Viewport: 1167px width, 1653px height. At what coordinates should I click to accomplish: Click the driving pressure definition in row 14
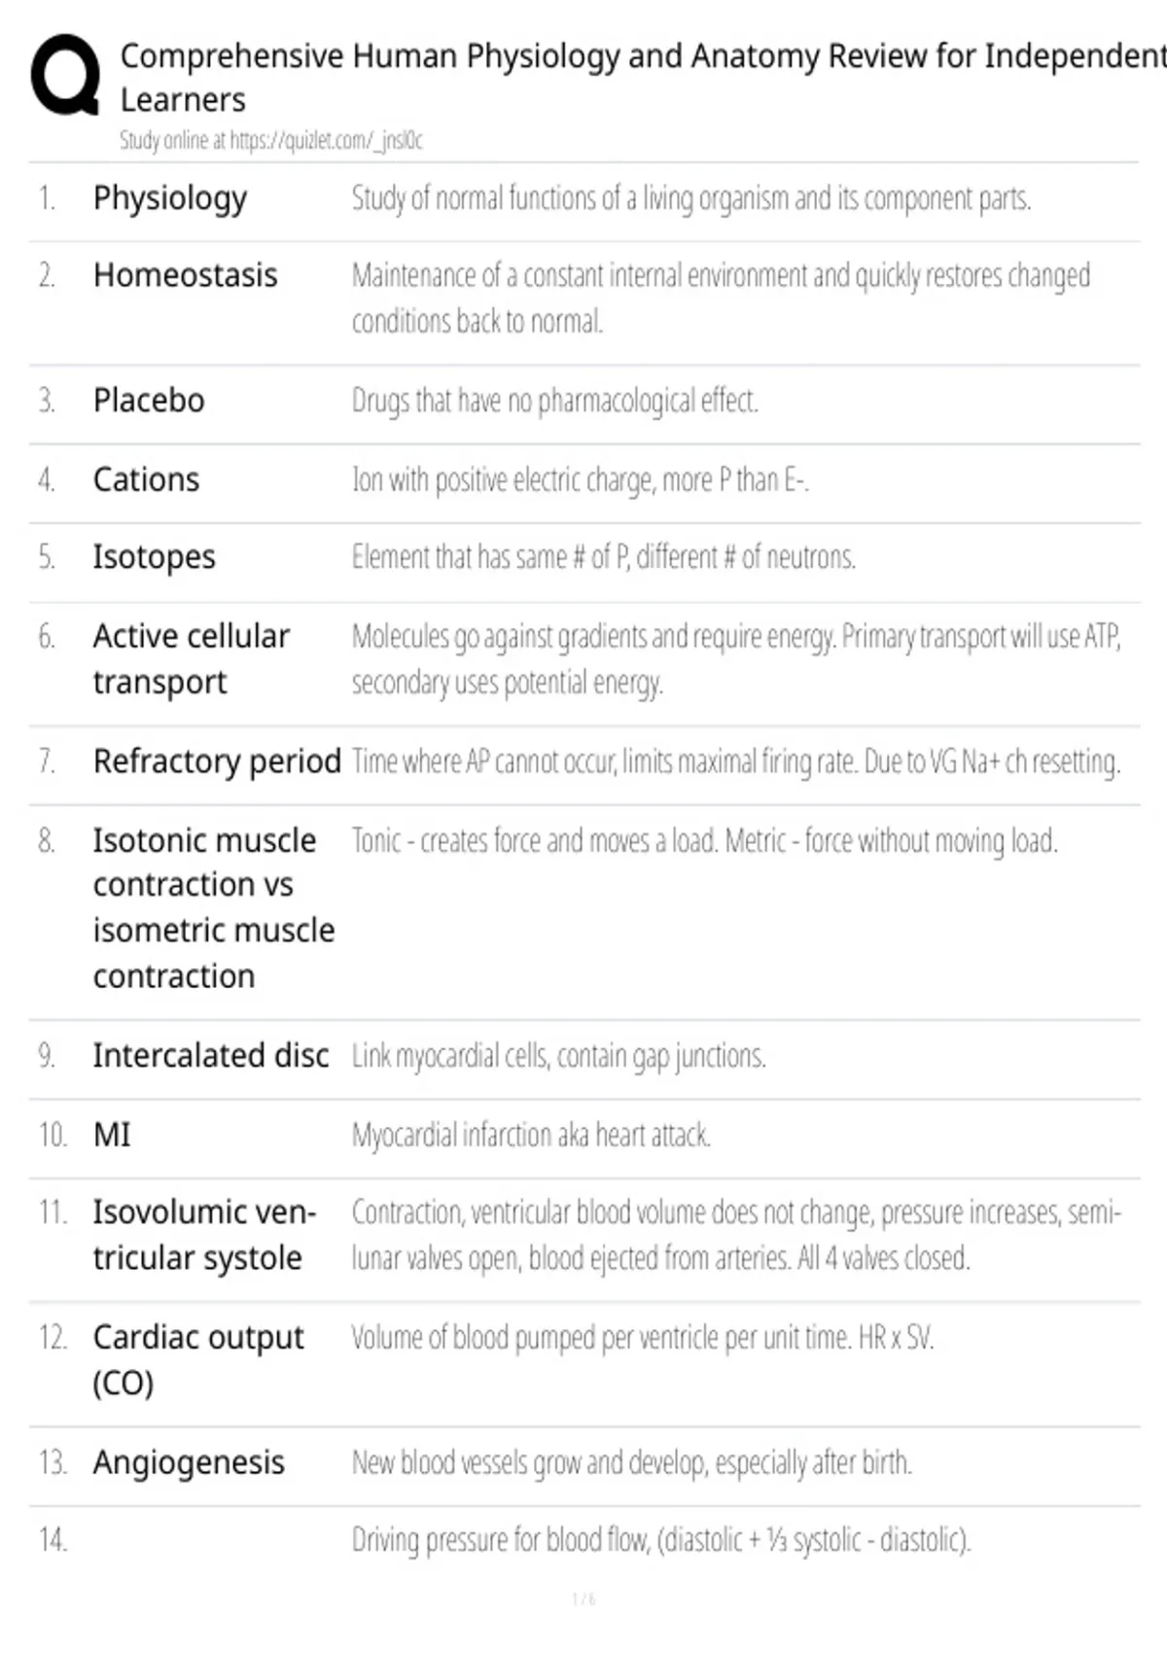coord(661,1540)
